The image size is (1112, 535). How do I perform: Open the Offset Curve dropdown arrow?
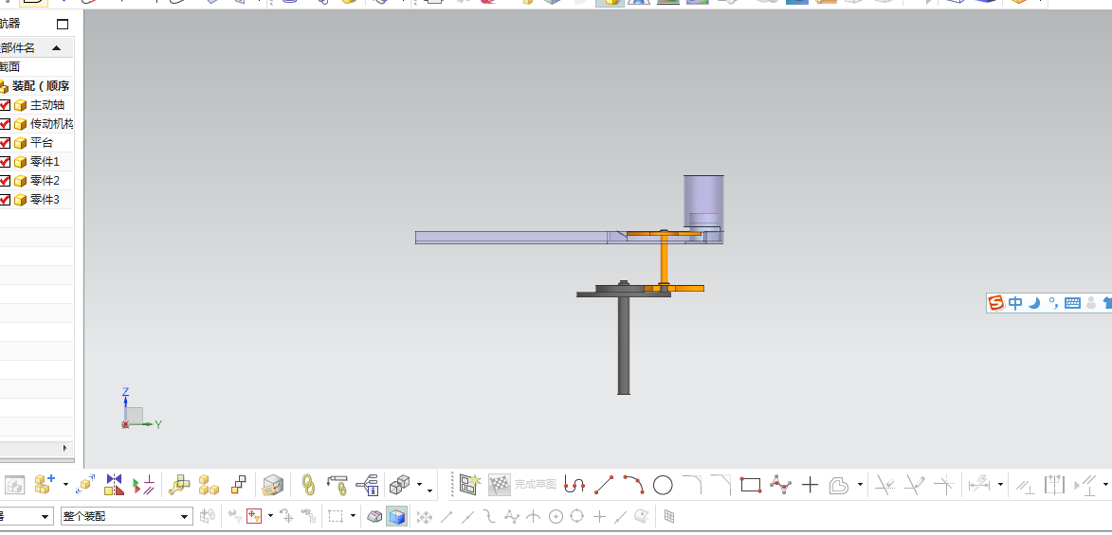[x=860, y=486]
